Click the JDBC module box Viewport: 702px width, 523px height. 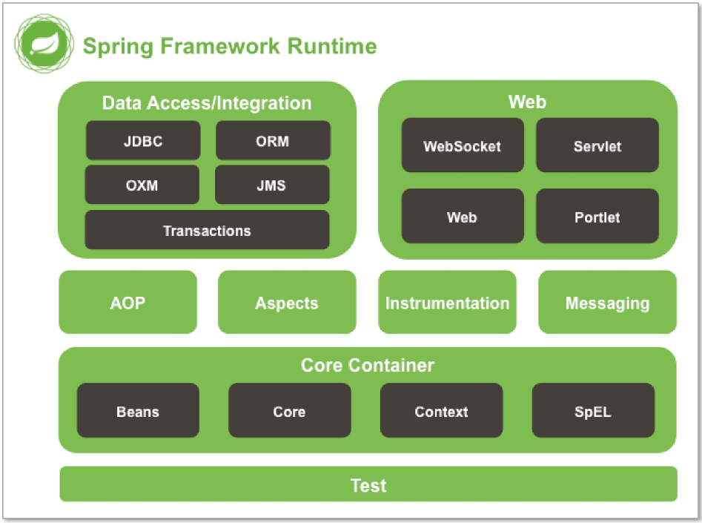tap(143, 140)
